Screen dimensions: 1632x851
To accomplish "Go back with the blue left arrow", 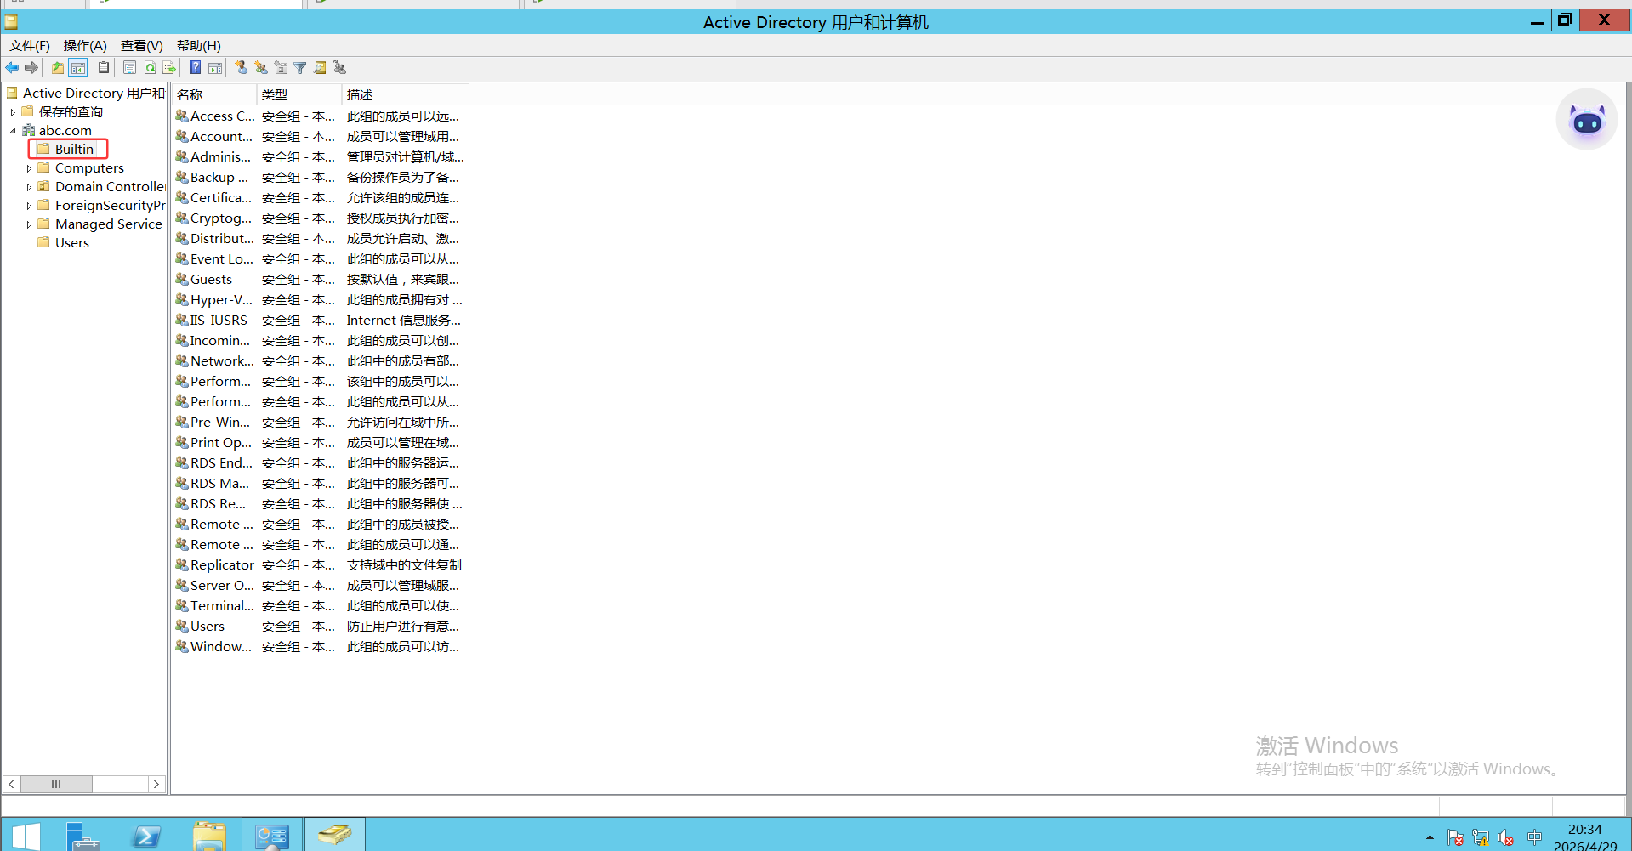I will 12,68.
